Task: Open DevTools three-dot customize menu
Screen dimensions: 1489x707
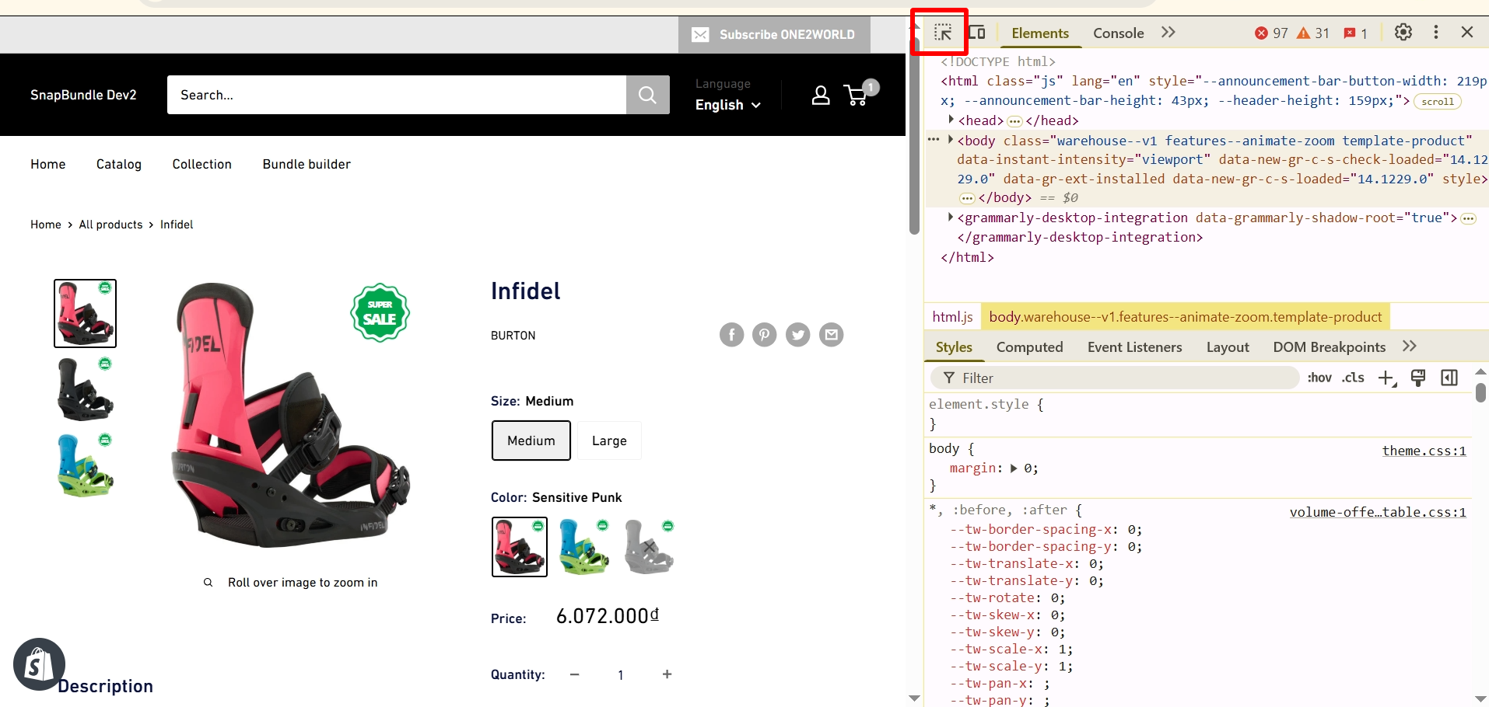Action: 1436,33
